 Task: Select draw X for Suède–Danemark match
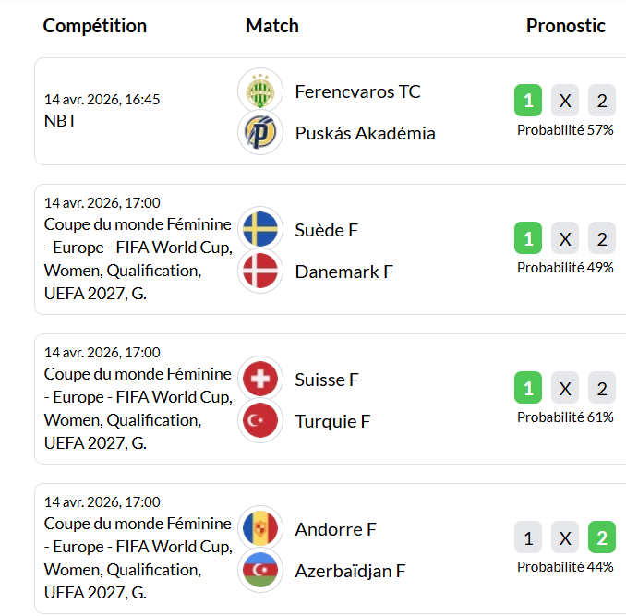tap(565, 238)
